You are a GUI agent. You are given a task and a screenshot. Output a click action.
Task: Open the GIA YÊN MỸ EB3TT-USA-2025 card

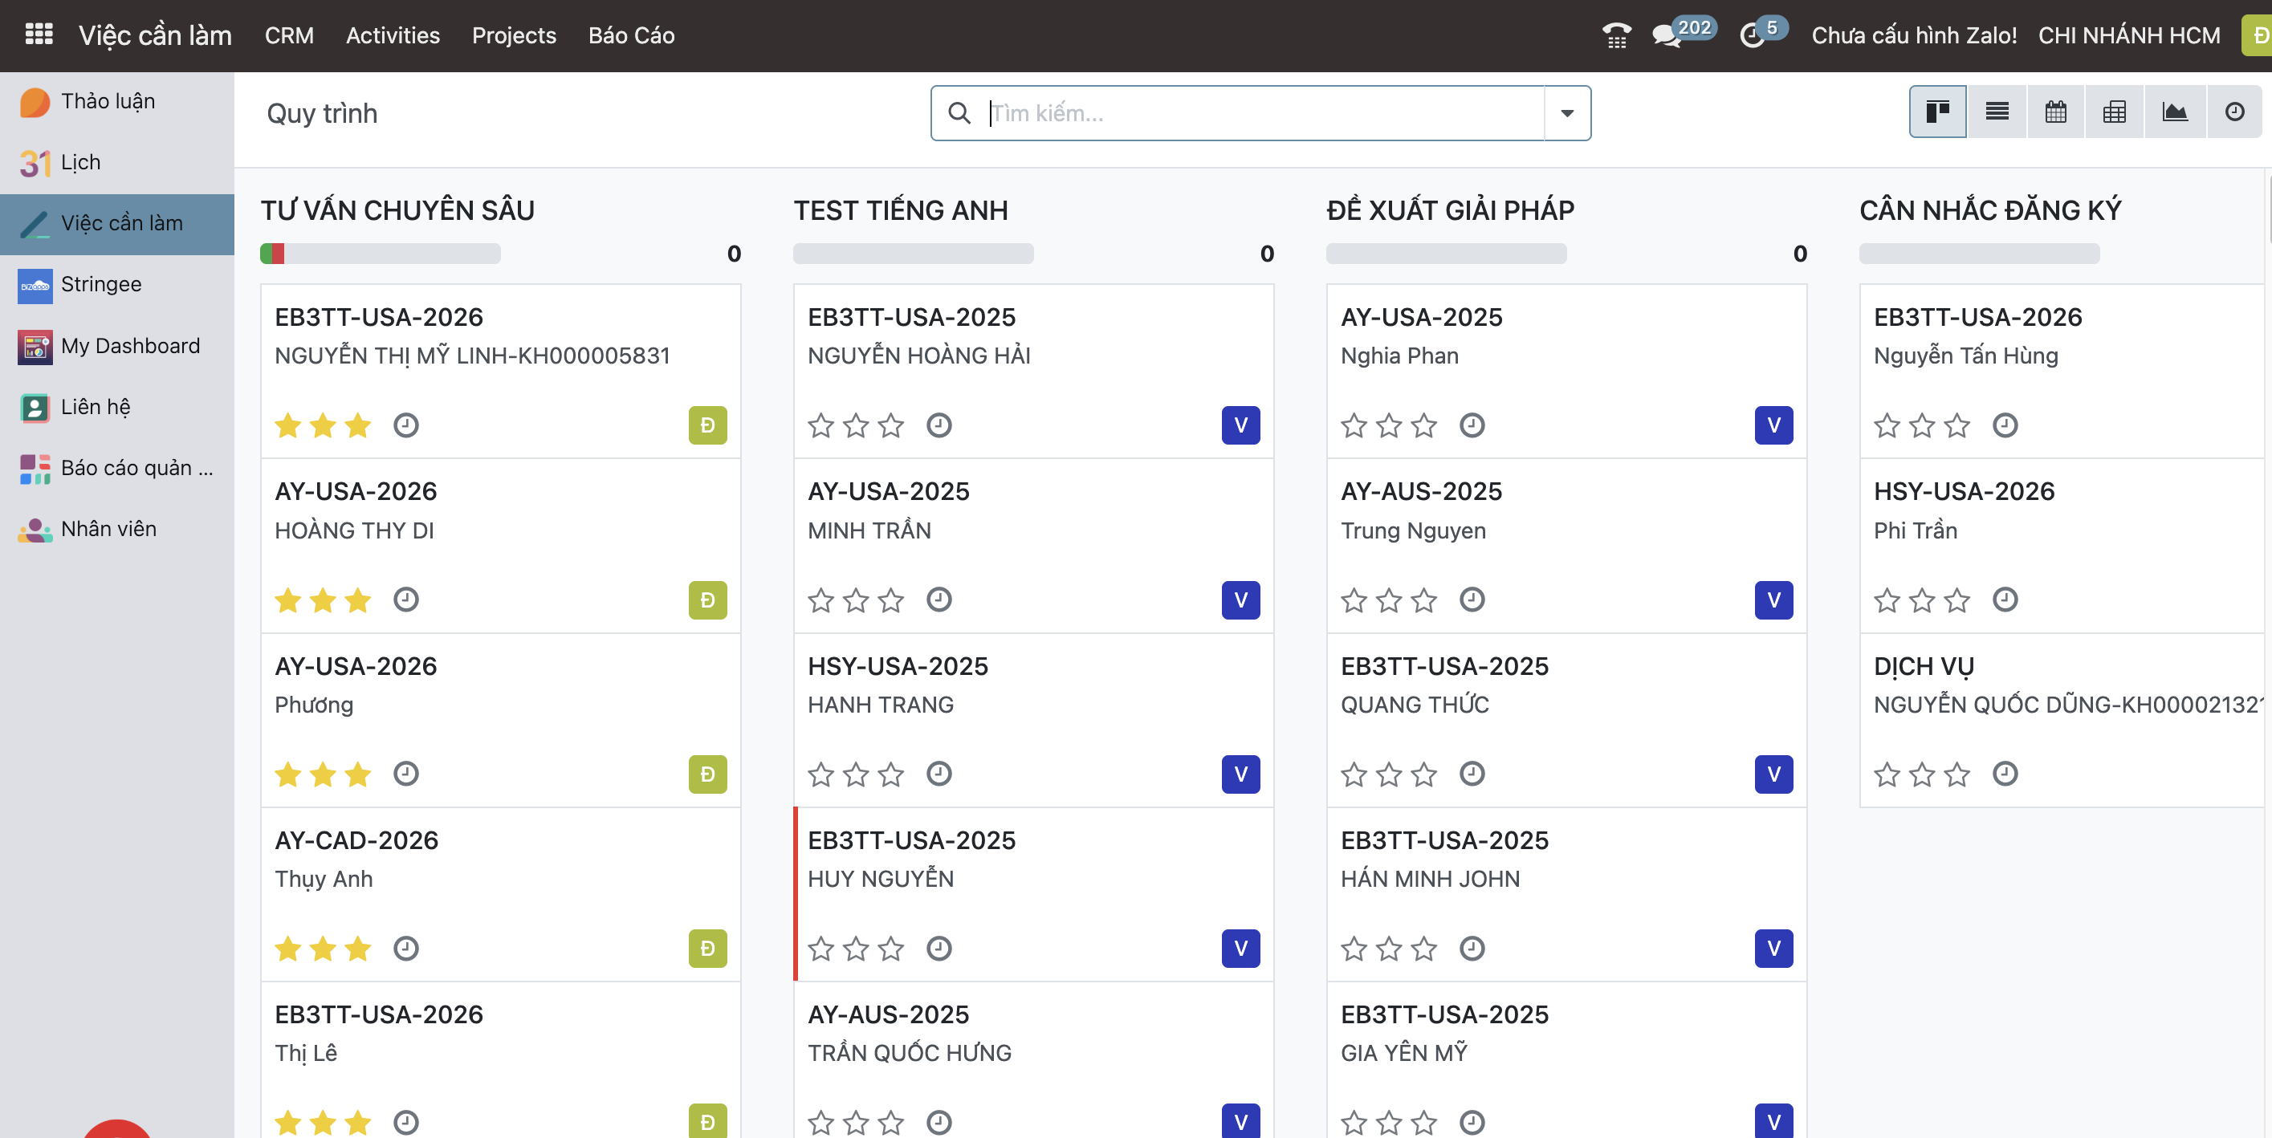1566,1060
